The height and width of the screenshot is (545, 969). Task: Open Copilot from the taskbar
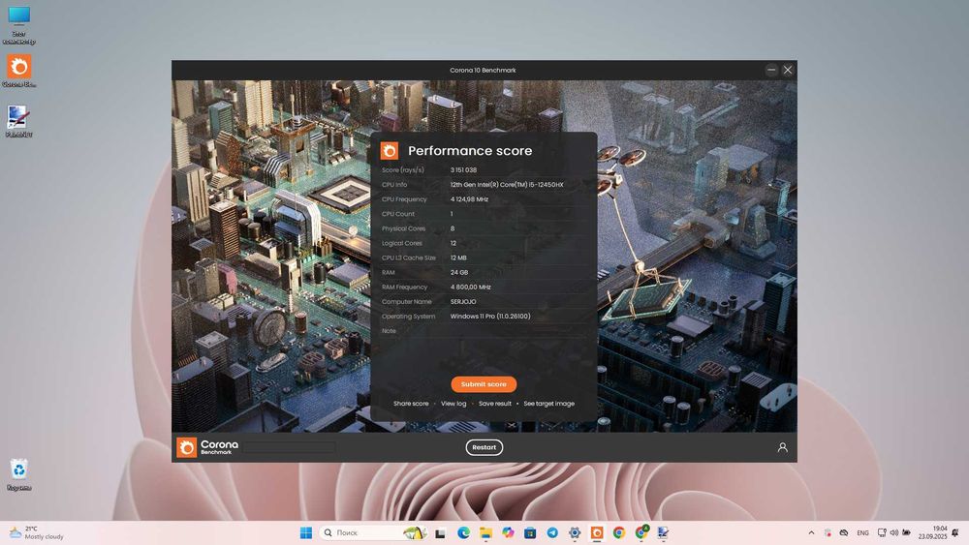(x=508, y=532)
